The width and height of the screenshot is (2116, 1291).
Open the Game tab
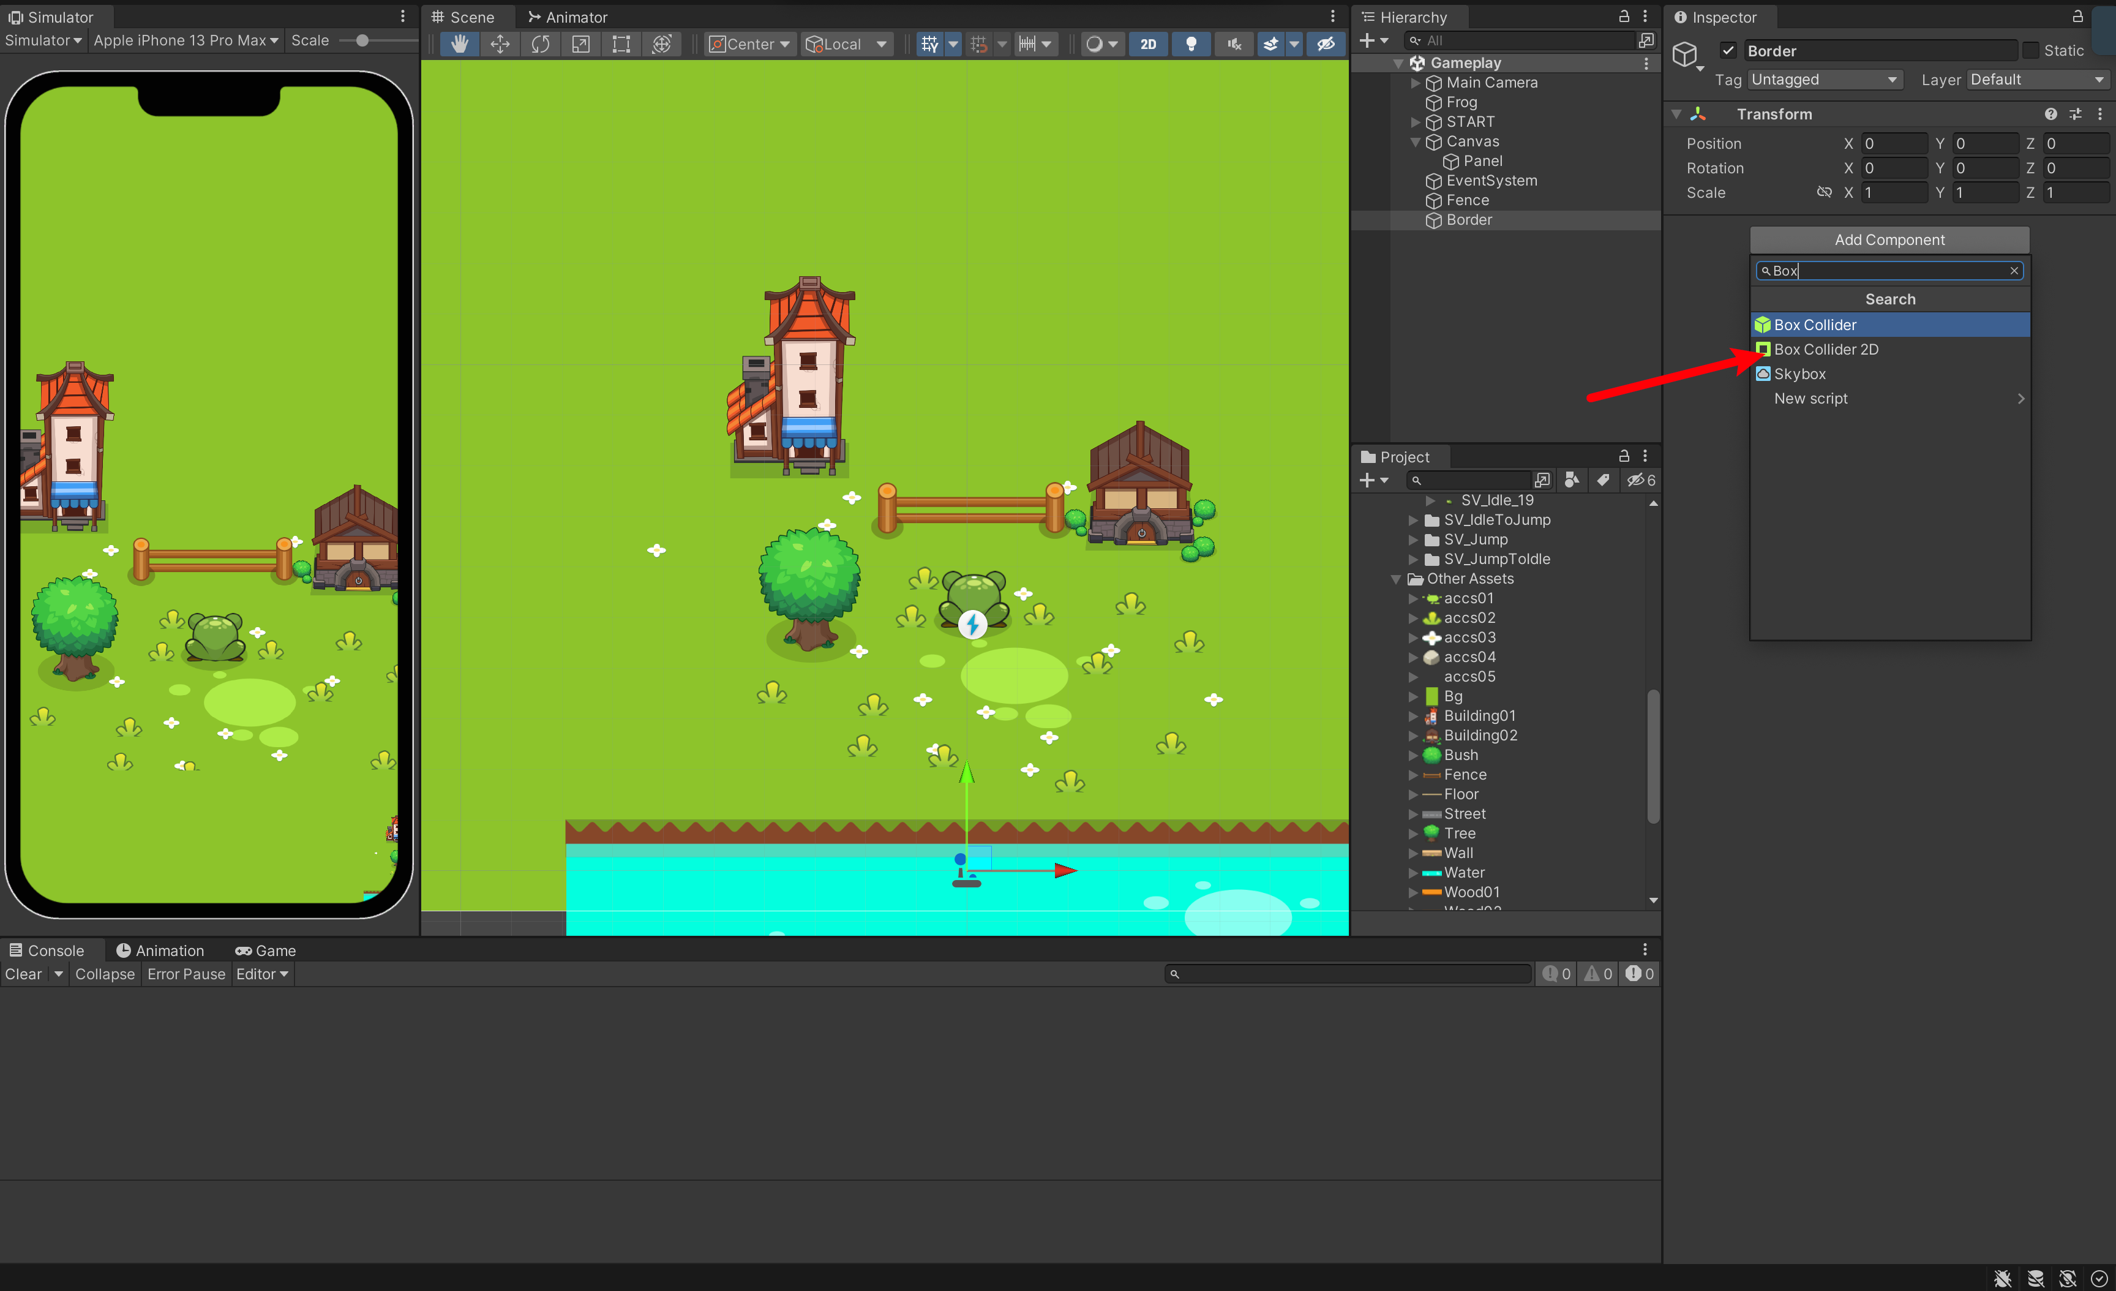click(x=265, y=950)
